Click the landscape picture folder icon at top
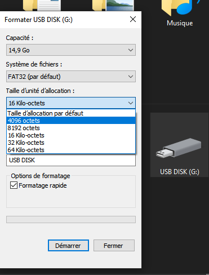The height and width of the screenshot is (275, 209). click(x=113, y=5)
